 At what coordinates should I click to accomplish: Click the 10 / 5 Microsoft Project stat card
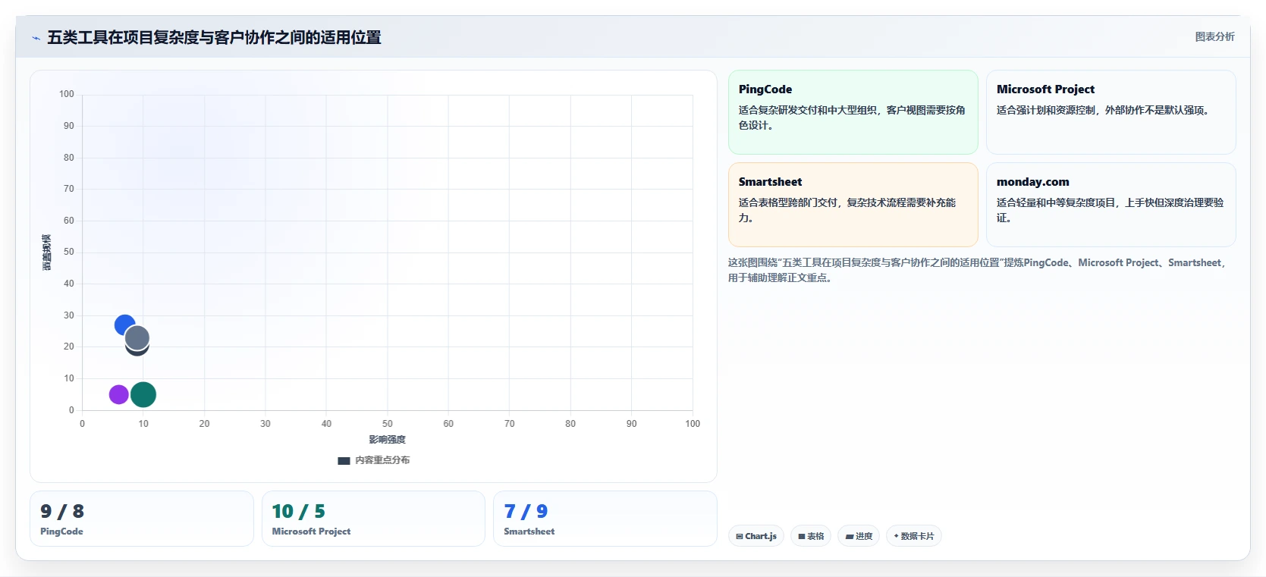pos(373,519)
